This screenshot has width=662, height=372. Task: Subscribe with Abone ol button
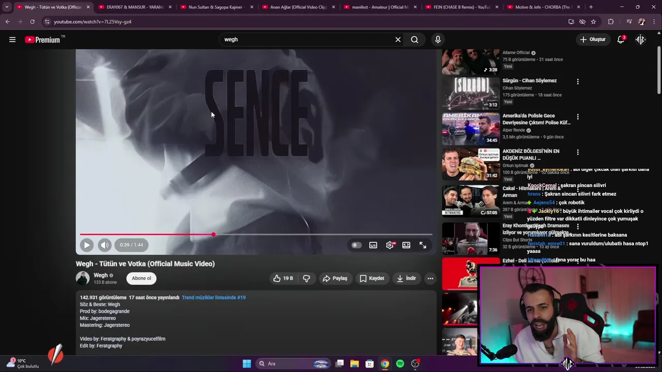141,278
